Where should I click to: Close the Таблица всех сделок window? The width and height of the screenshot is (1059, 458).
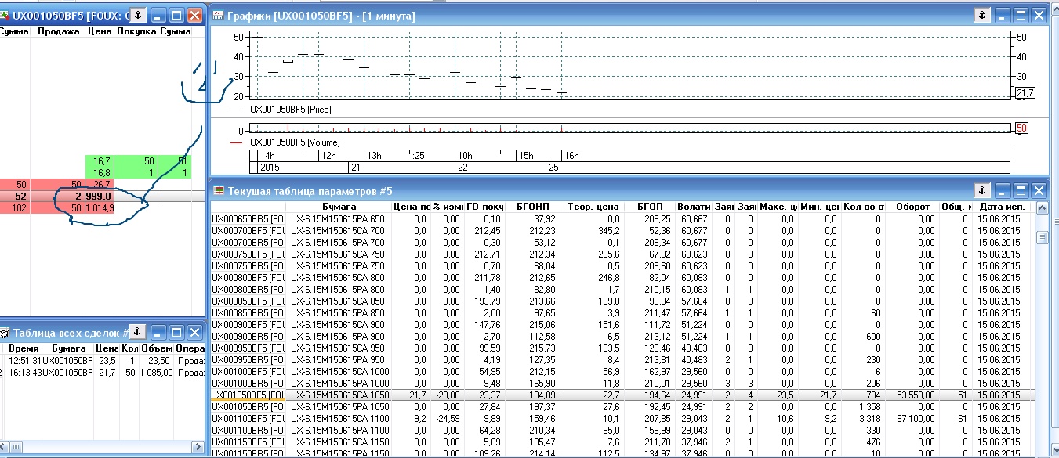(194, 331)
